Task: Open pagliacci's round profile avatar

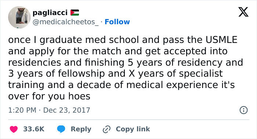Action: 19,17
